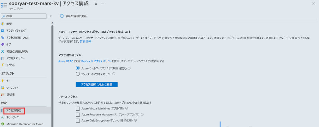Select アクセス構成 in settings section
The height and width of the screenshot is (127, 319).
[x=14, y=110]
